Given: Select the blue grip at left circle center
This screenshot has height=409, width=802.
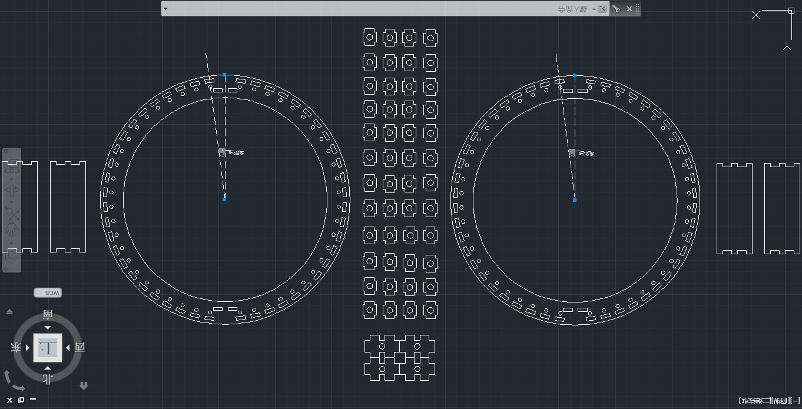Looking at the screenshot, I should [x=224, y=199].
